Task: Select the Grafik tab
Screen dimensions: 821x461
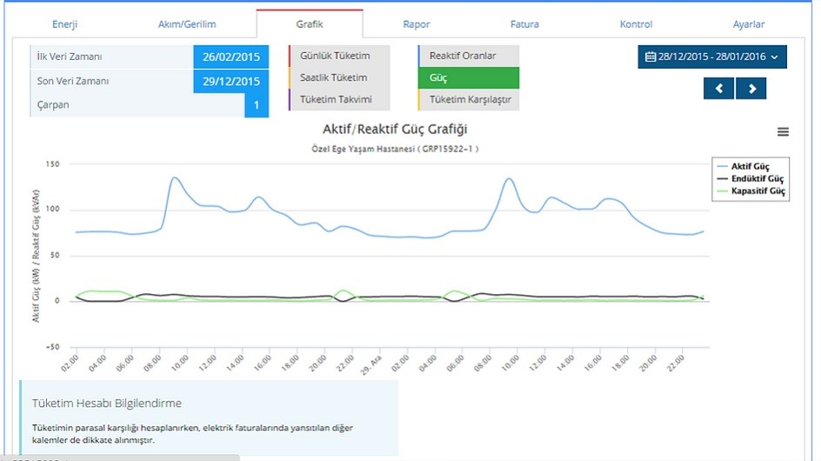Action: tap(310, 24)
